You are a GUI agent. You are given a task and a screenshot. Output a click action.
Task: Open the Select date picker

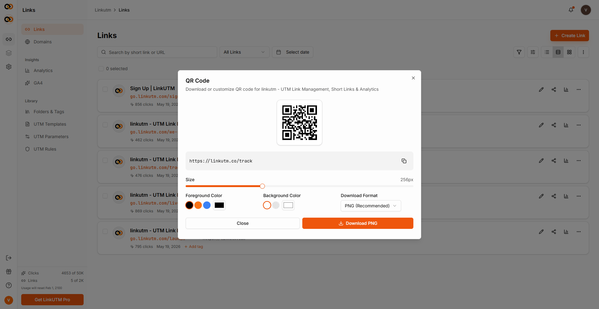coord(293,52)
